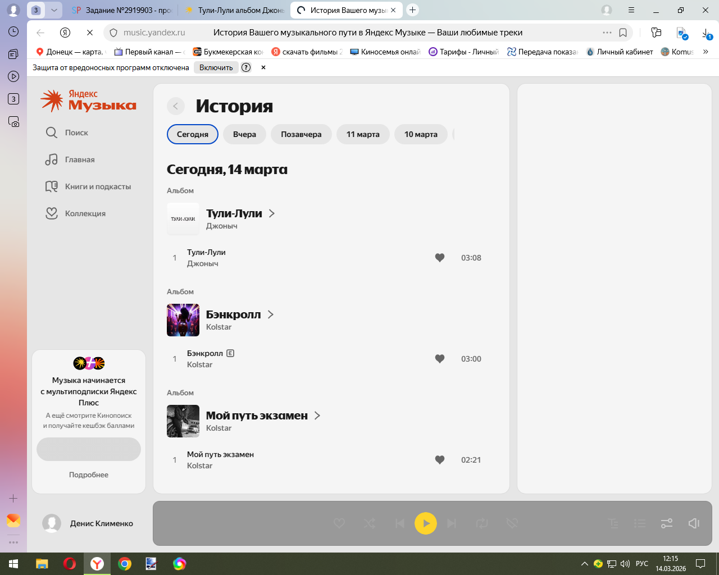Viewport: 719px width, 575px height.
Task: Open browser downloads
Action: [x=707, y=33]
